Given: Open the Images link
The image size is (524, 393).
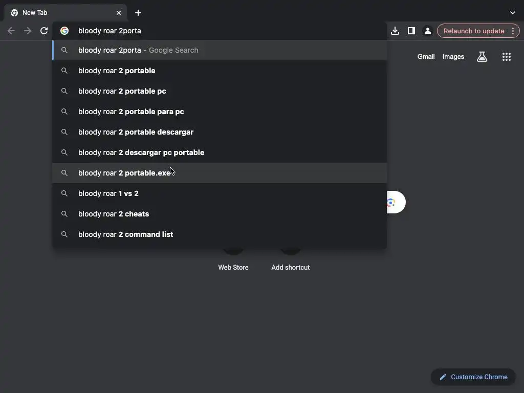Looking at the screenshot, I should [453, 57].
